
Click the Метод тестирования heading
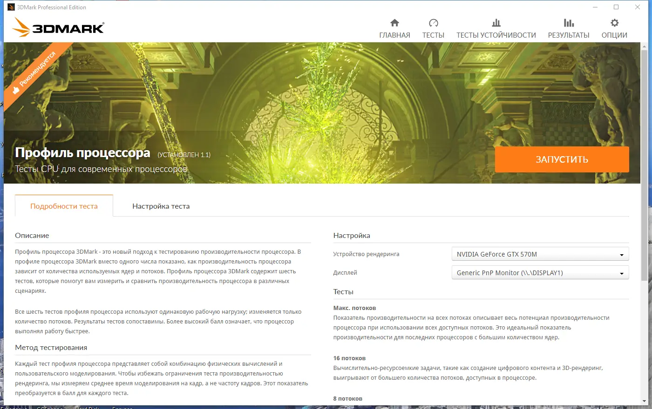[x=51, y=348]
